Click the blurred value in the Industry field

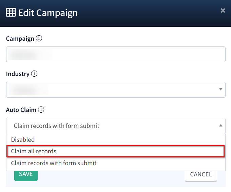29,90
